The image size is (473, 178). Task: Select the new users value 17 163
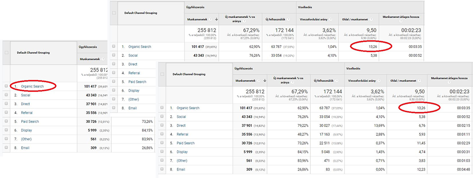pos(325,134)
